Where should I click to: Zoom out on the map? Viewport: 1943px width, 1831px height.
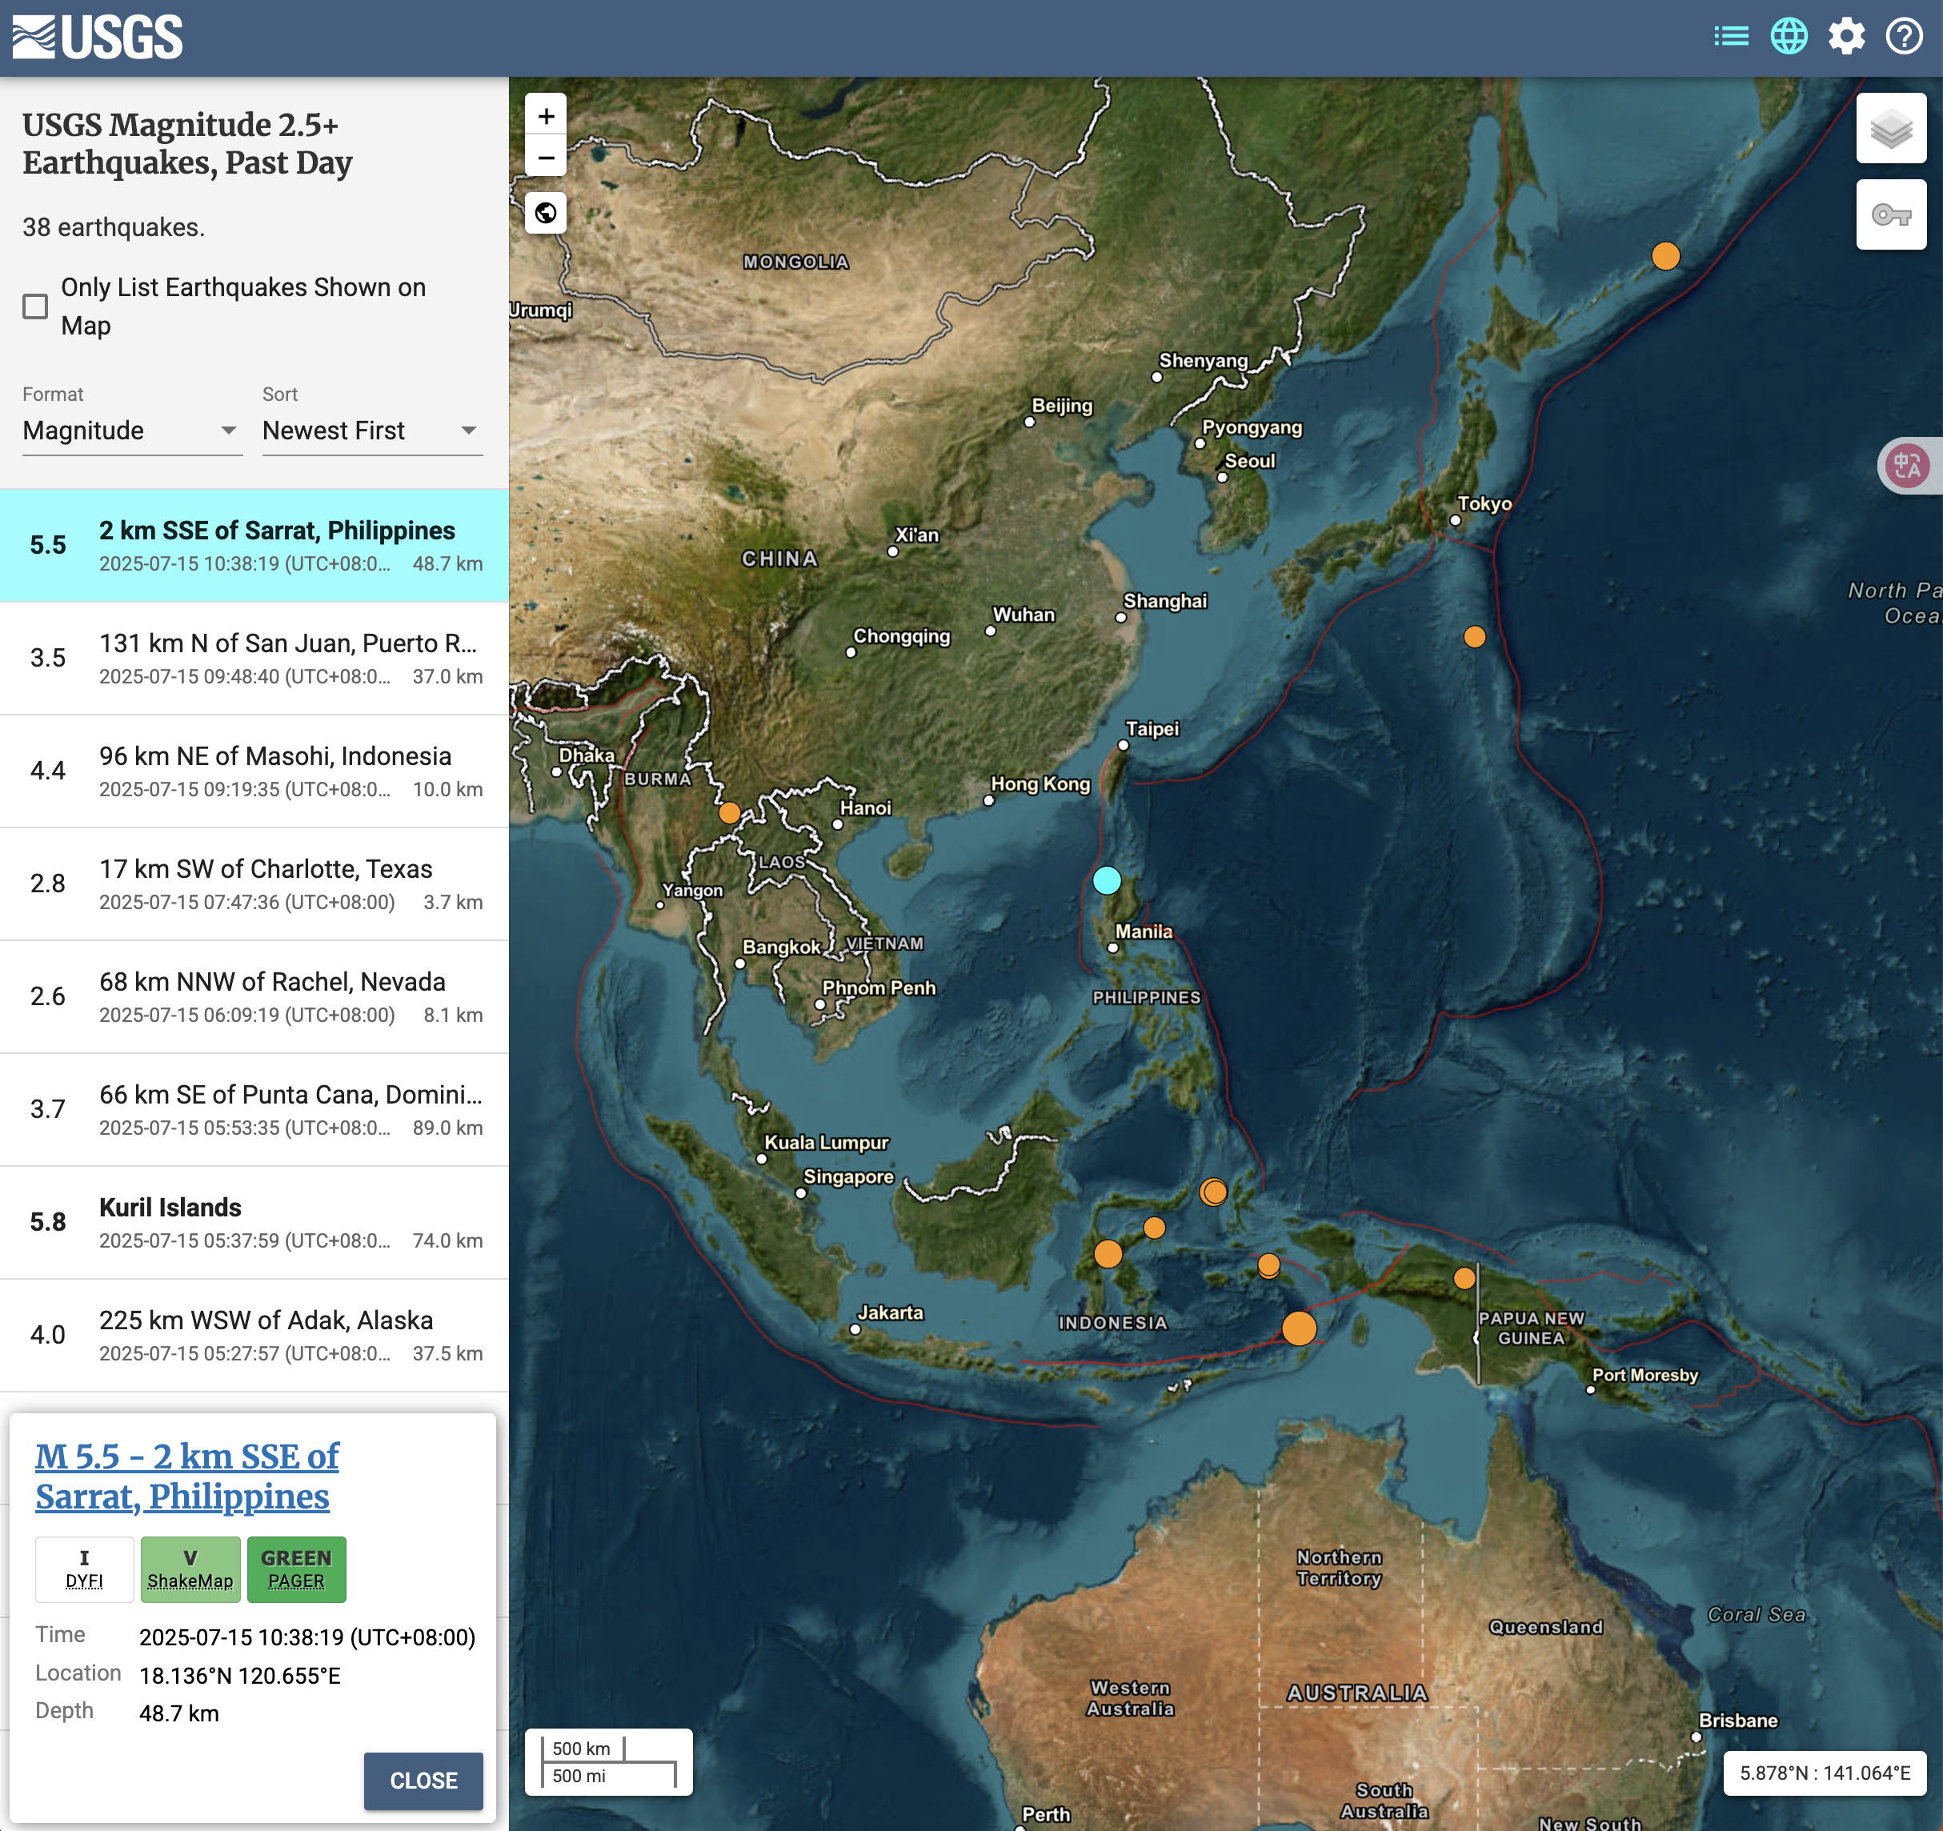coord(547,158)
